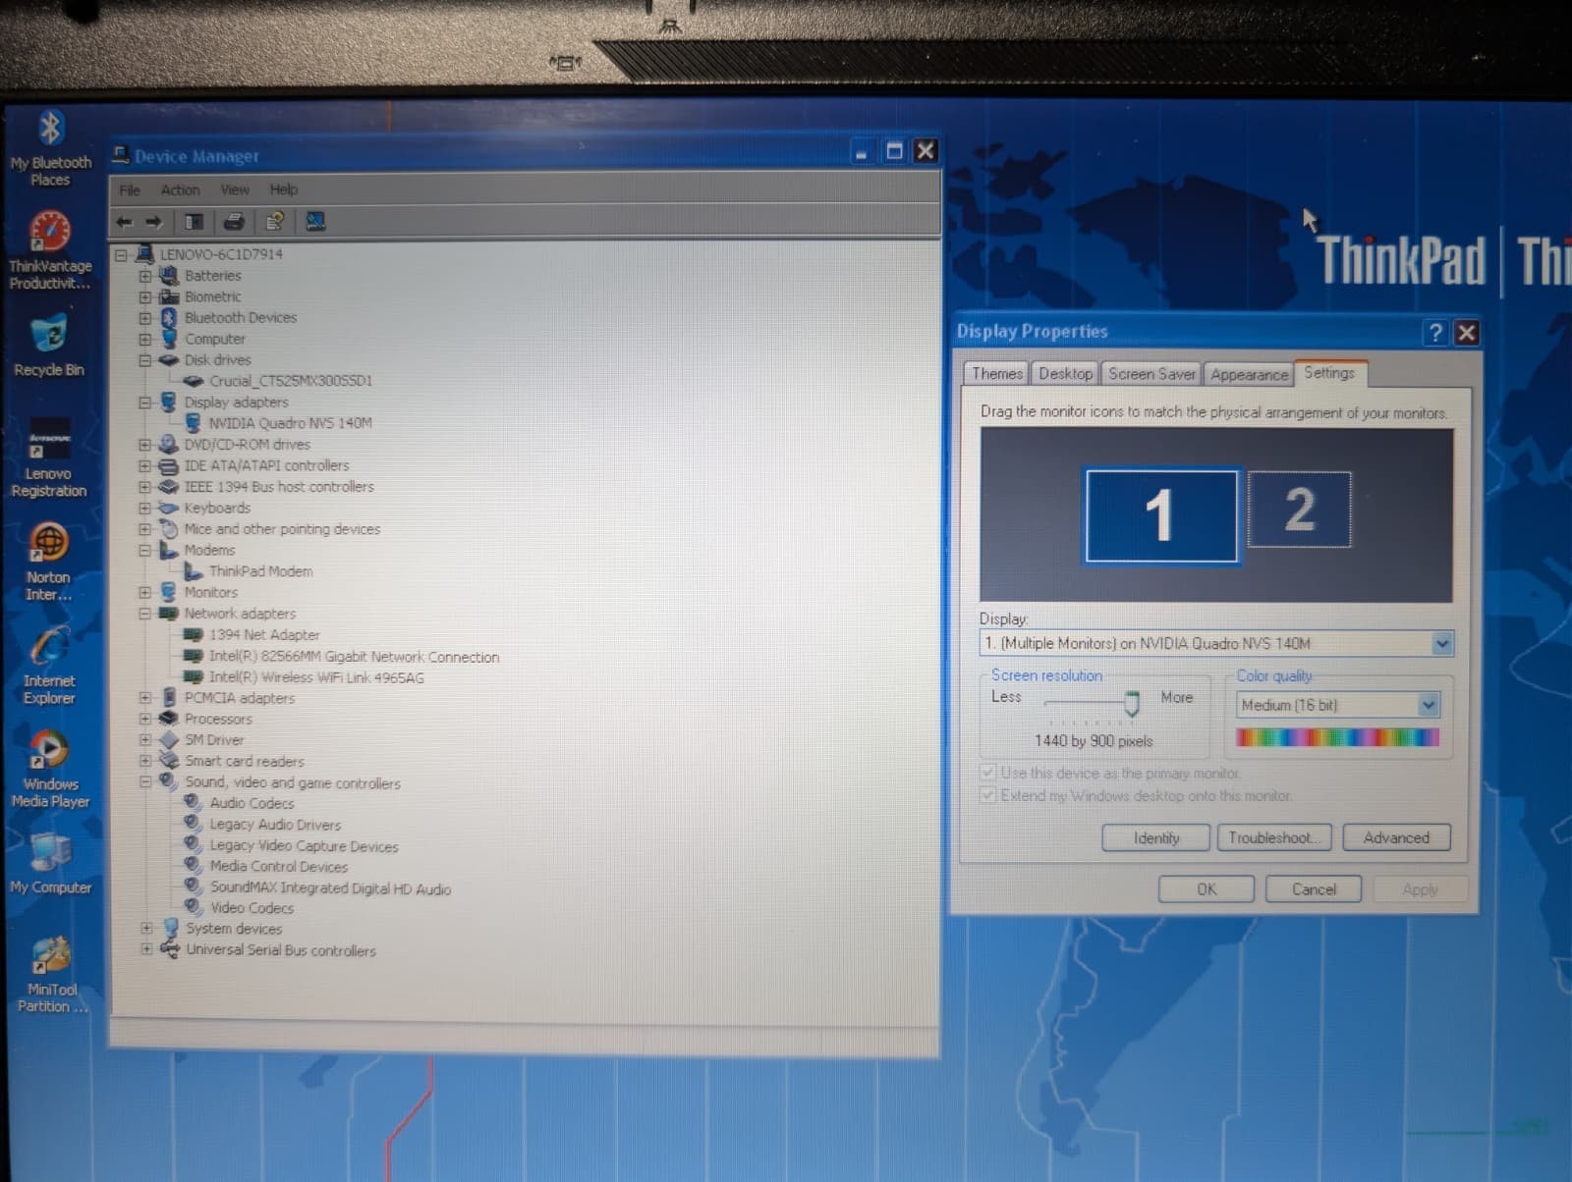Cancel the Display Properties dialog
The image size is (1572, 1182).
pos(1314,889)
